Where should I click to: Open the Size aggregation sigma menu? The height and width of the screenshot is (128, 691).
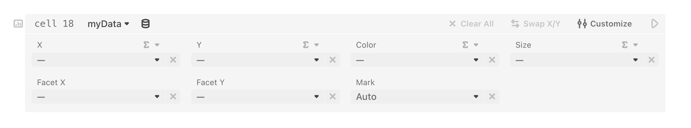629,45
